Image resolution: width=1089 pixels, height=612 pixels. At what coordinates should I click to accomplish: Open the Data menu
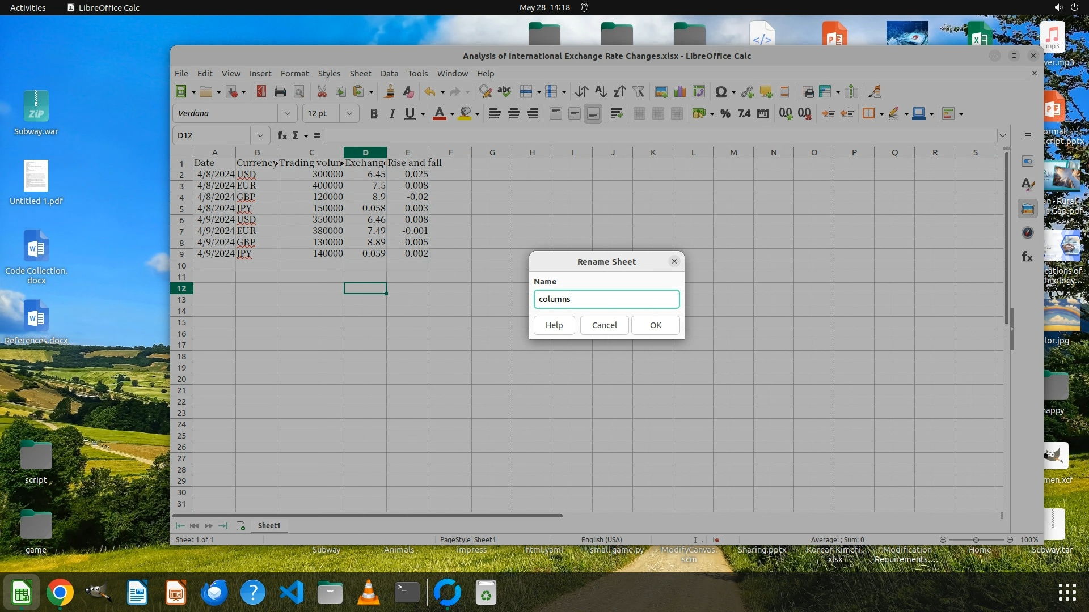tap(389, 74)
